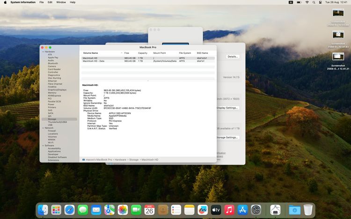Open the File menu

click(41, 2)
